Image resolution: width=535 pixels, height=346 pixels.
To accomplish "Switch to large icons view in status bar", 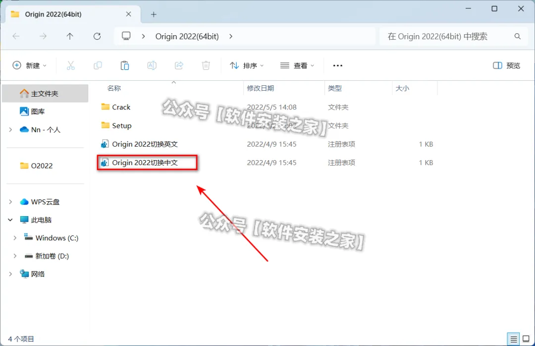I will [x=526, y=339].
